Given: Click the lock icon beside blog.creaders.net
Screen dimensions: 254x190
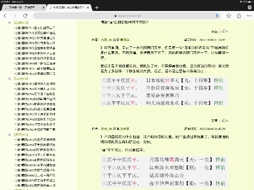Looking at the screenshot, I should tap(115, 16).
